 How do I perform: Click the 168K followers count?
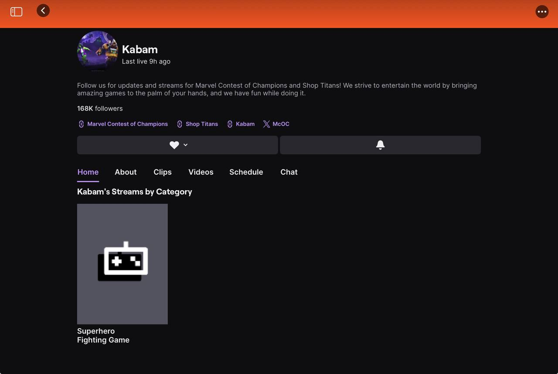pyautogui.click(x=100, y=108)
